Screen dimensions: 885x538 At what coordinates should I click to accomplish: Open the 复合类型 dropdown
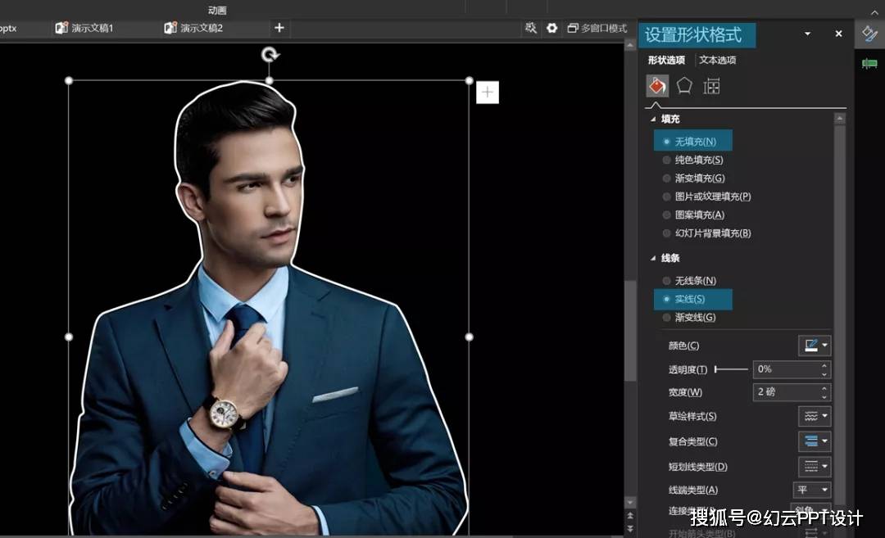click(815, 441)
